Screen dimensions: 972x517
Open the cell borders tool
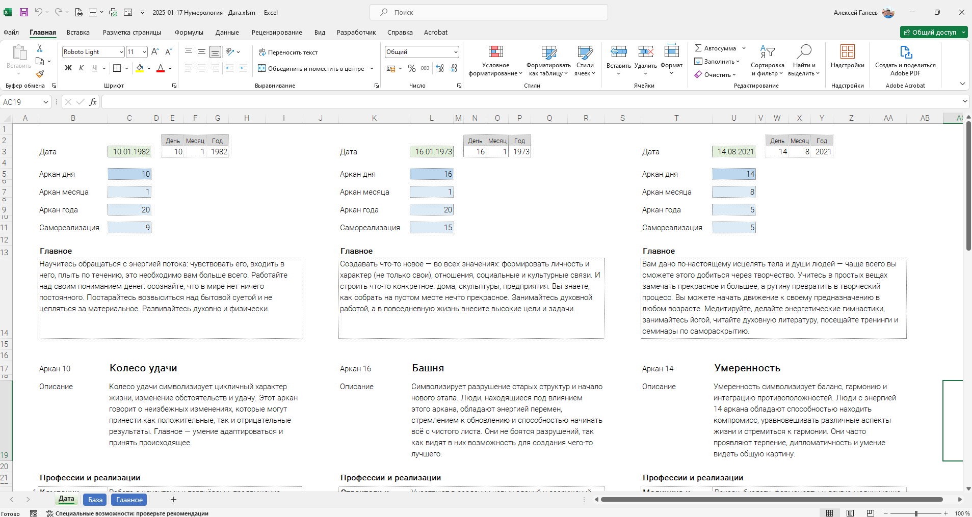tap(117, 68)
